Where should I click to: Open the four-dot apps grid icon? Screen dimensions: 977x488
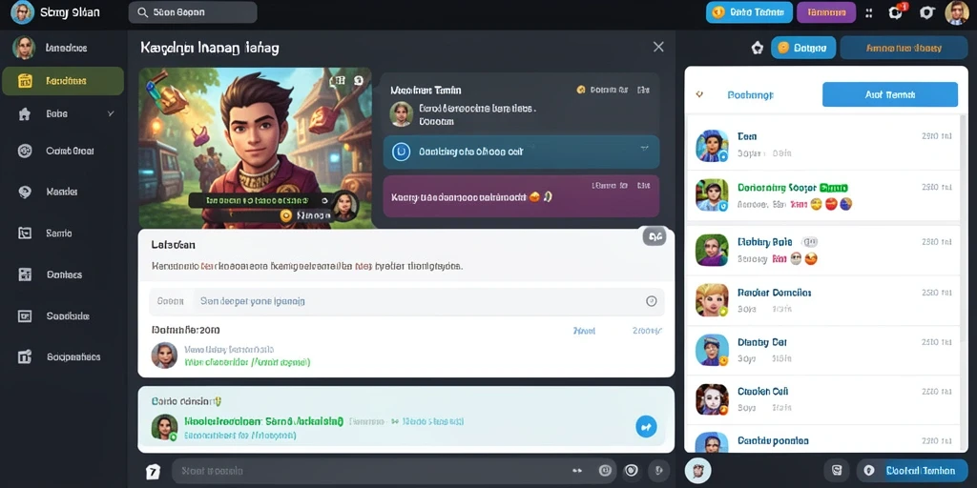pyautogui.click(x=869, y=12)
